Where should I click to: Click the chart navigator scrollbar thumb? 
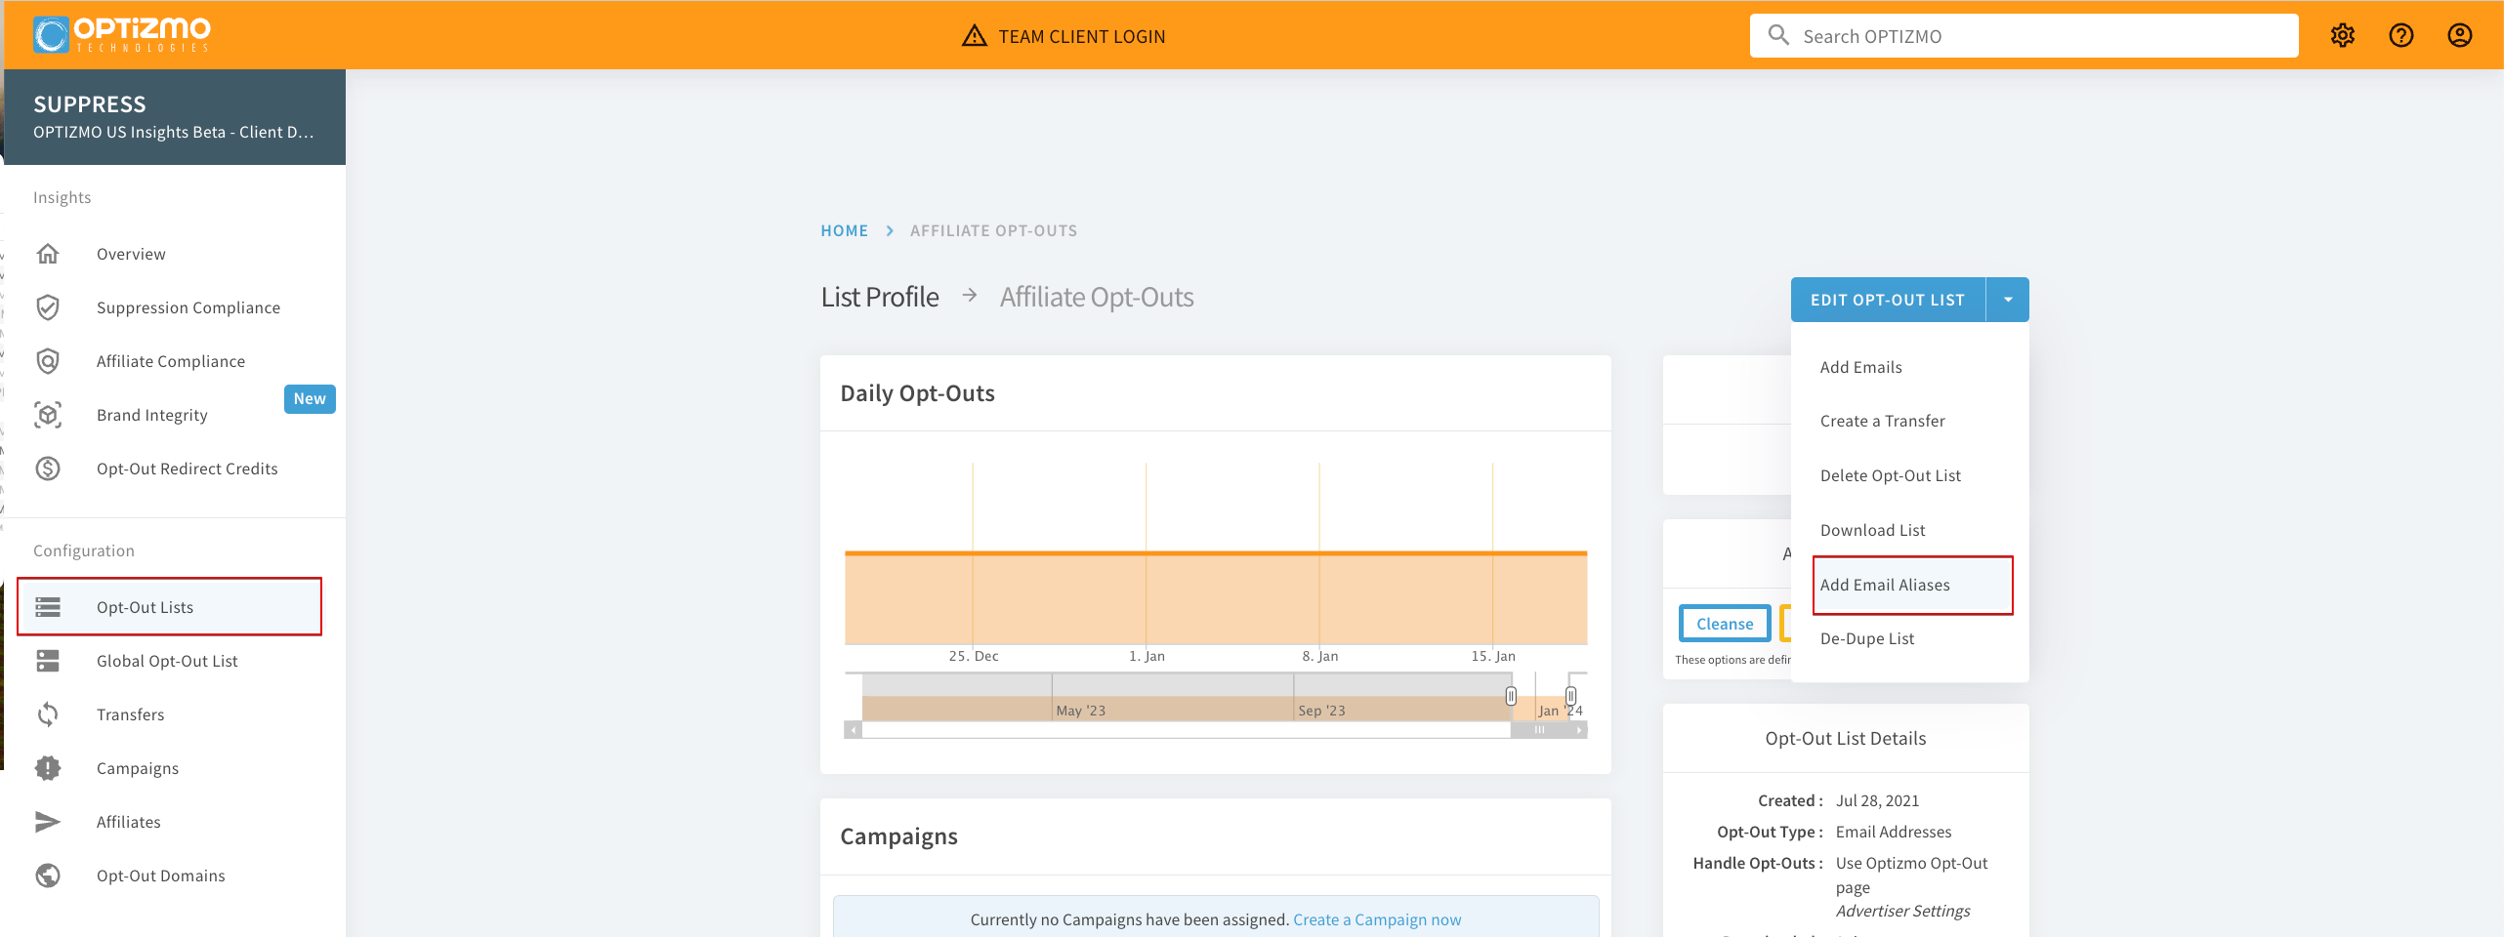(1540, 730)
